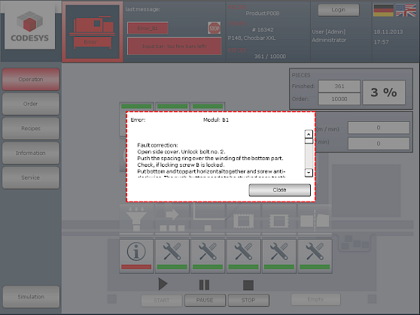The height and width of the screenshot is (315, 420).
Task: Switch language with the British/US flag icon
Action: click(x=406, y=11)
